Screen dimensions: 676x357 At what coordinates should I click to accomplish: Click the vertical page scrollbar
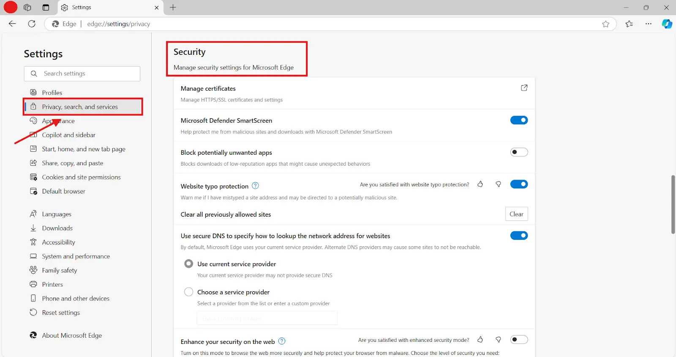click(x=673, y=204)
